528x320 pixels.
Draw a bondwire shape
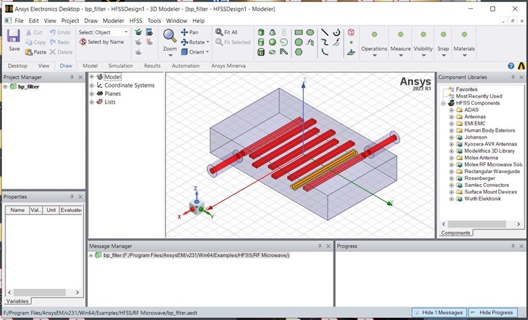tap(284, 52)
